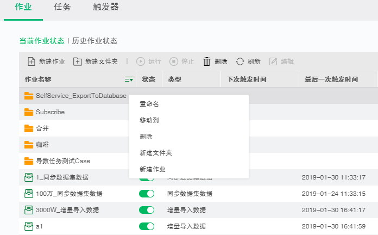Open the Subscribe folder icon
This screenshot has width=378, height=235.
click(x=29, y=112)
